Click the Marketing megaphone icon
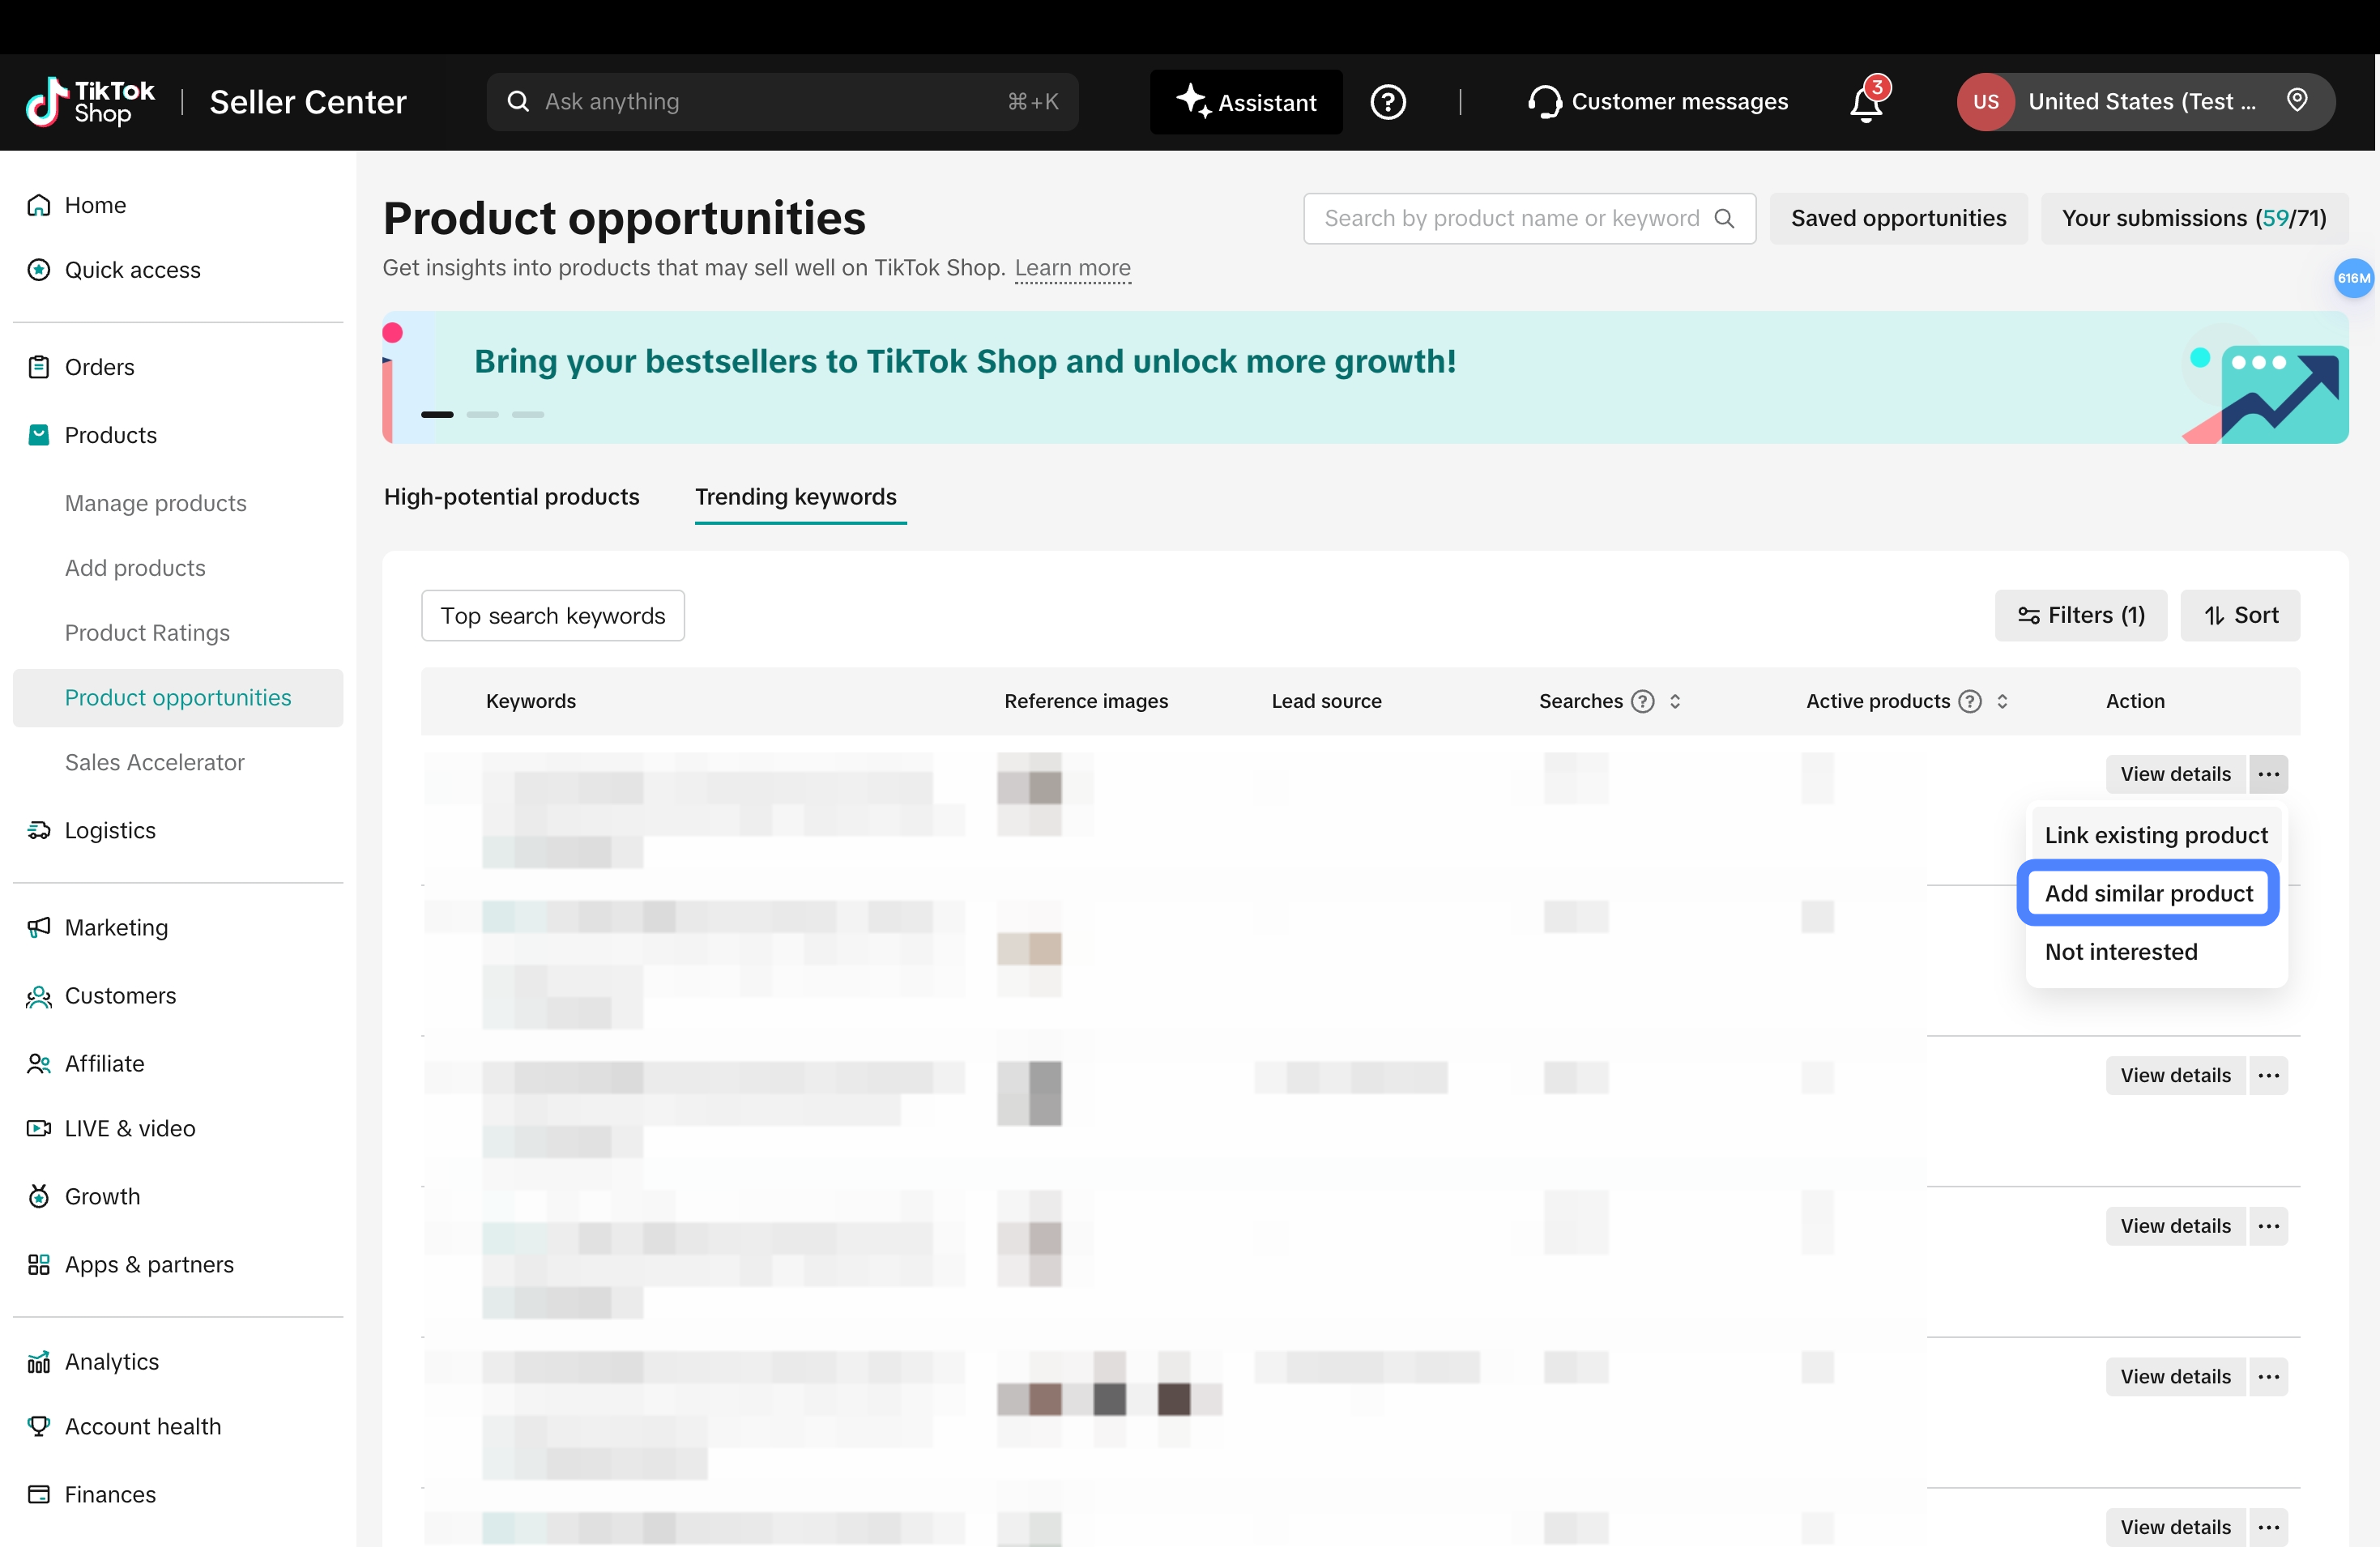The height and width of the screenshot is (1547, 2380). [39, 927]
